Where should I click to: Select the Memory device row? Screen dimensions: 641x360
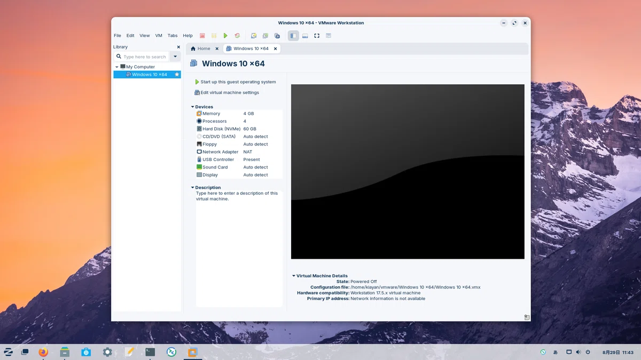(x=239, y=114)
